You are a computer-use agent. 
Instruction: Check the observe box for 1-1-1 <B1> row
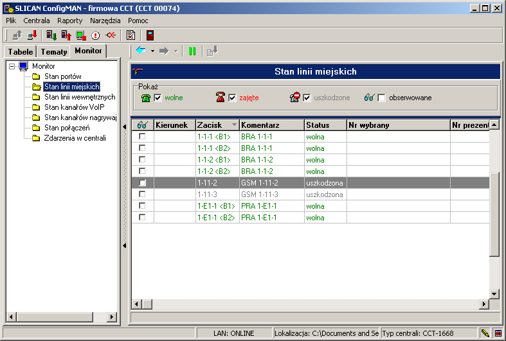[142, 136]
